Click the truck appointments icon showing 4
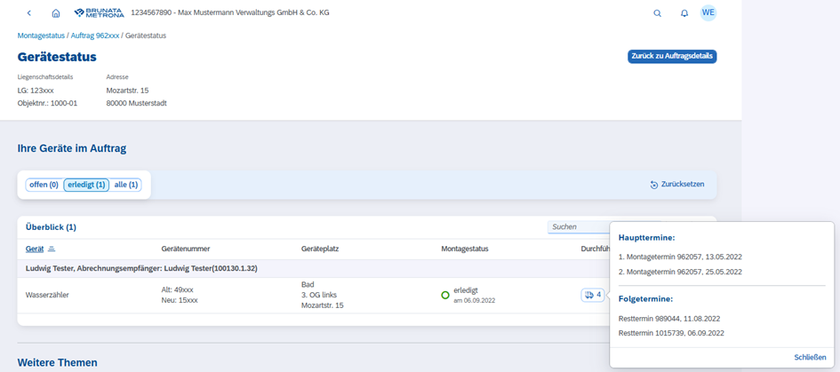840x372 pixels. pyautogui.click(x=592, y=295)
